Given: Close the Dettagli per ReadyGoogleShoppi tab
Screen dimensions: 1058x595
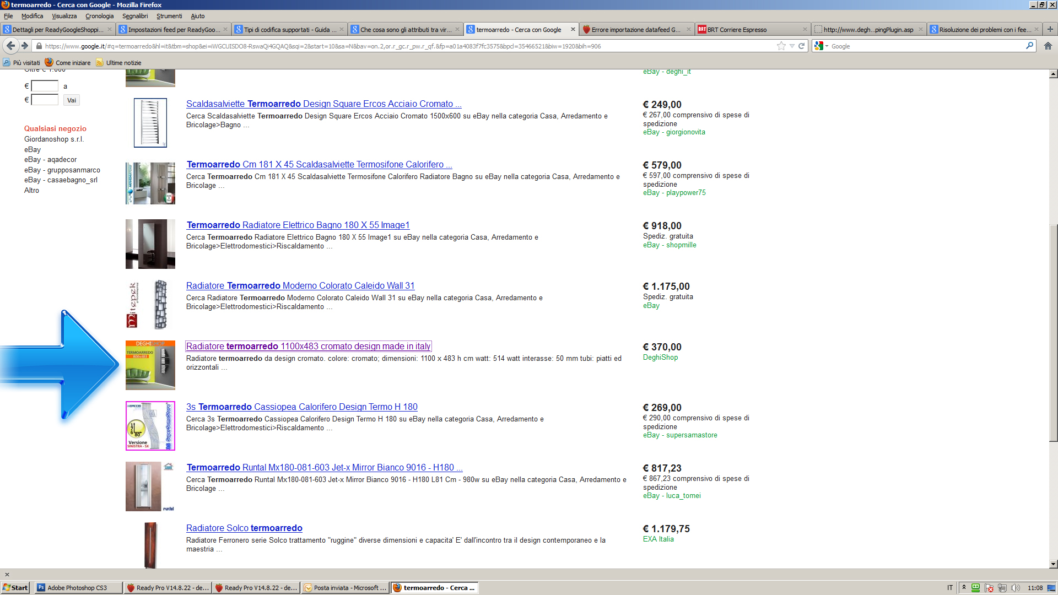Looking at the screenshot, I should coord(109,29).
